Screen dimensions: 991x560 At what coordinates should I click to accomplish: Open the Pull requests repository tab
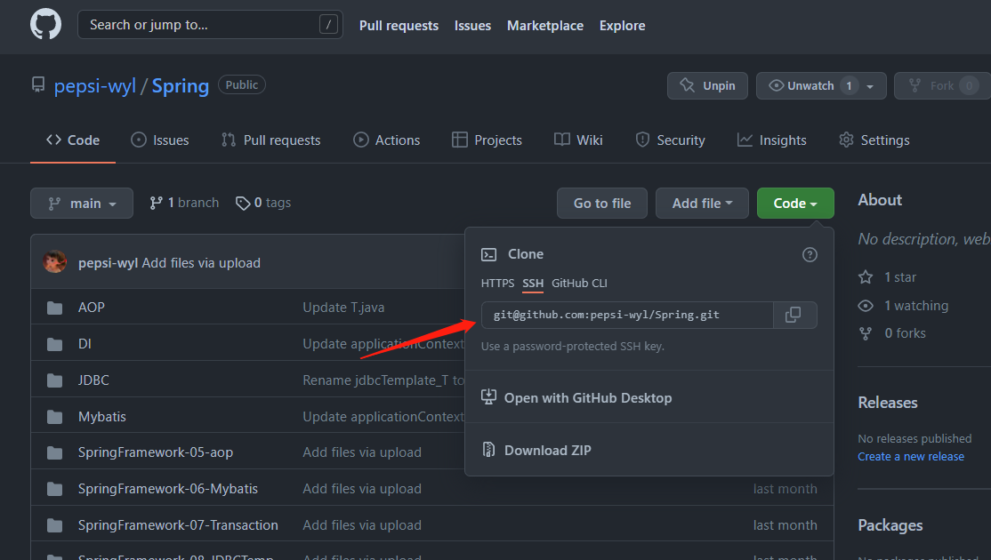[x=270, y=140]
